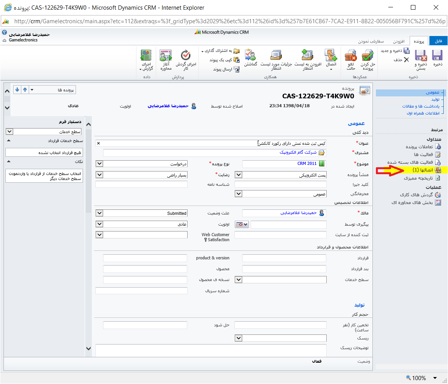Open customer link شرکت گام الکترونیک
The image size is (448, 384).
pos(298,153)
